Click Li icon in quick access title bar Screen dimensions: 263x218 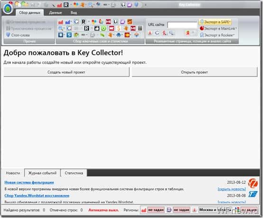tap(123, 5)
